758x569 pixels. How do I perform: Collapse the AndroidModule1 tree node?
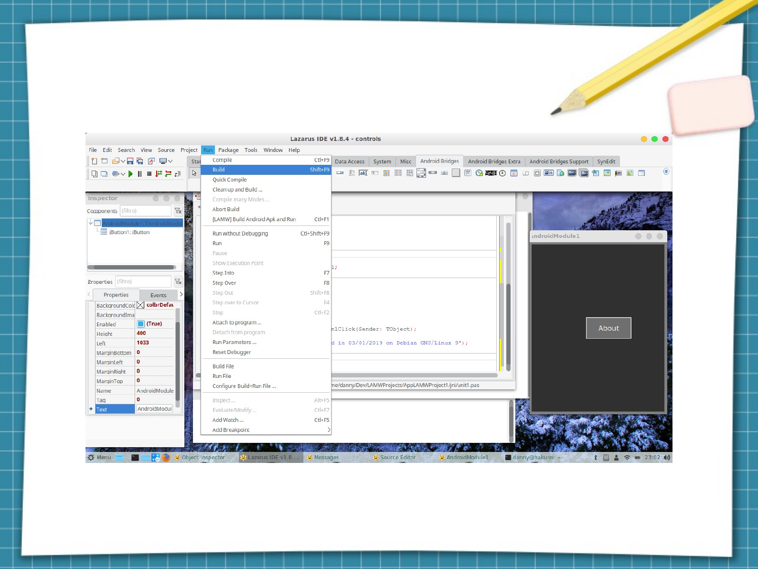(90, 223)
